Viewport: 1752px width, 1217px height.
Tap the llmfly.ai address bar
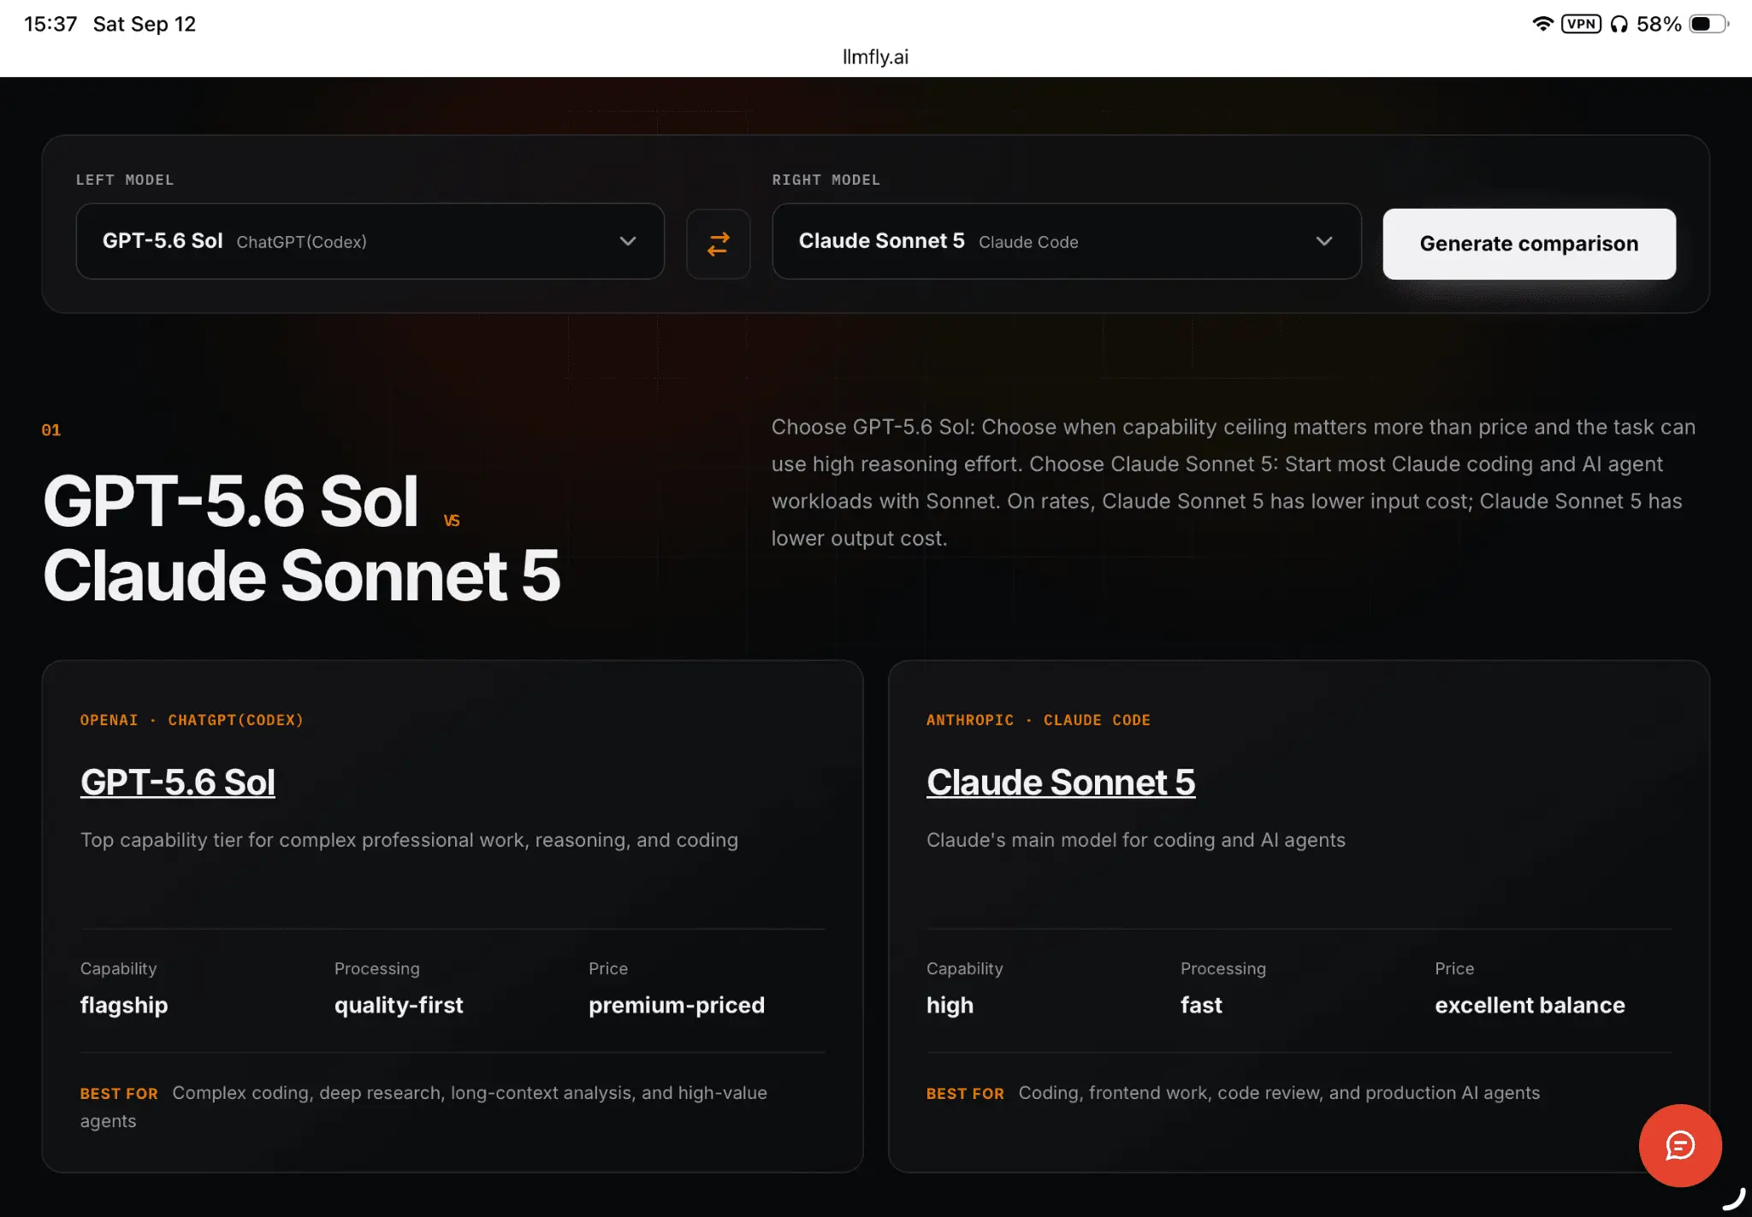[x=875, y=56]
